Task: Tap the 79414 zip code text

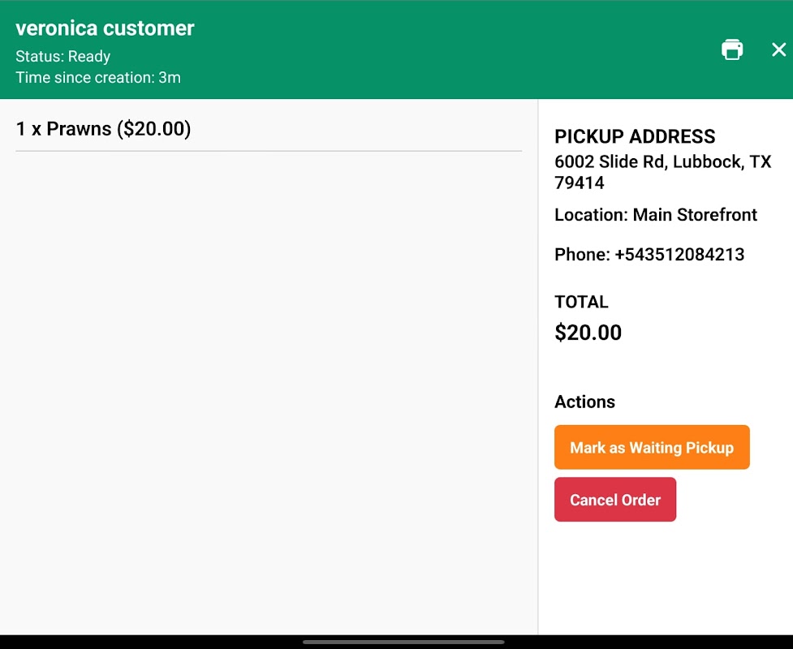Action: point(579,183)
